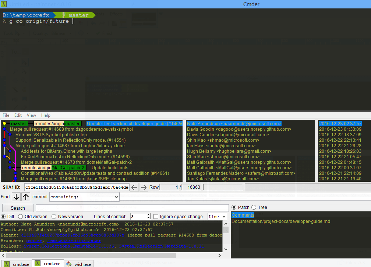Viewport: 371px width, 267px height.
Task: Click the Cmder lambda title icon
Action: (4, 4)
